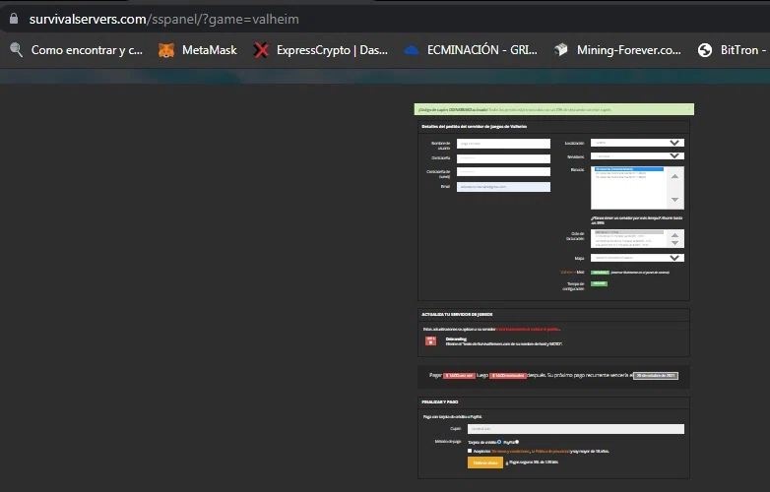This screenshot has height=492, width=770.
Task: Check the Acepto los términos checkbox
Action: point(470,451)
